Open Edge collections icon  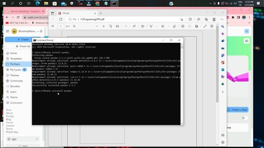pos(206,19)
